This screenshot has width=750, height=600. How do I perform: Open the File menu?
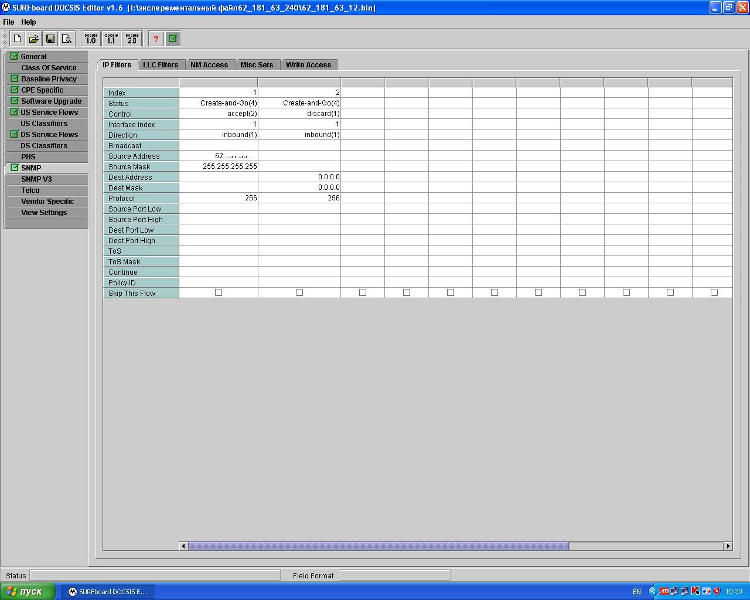pos(9,22)
